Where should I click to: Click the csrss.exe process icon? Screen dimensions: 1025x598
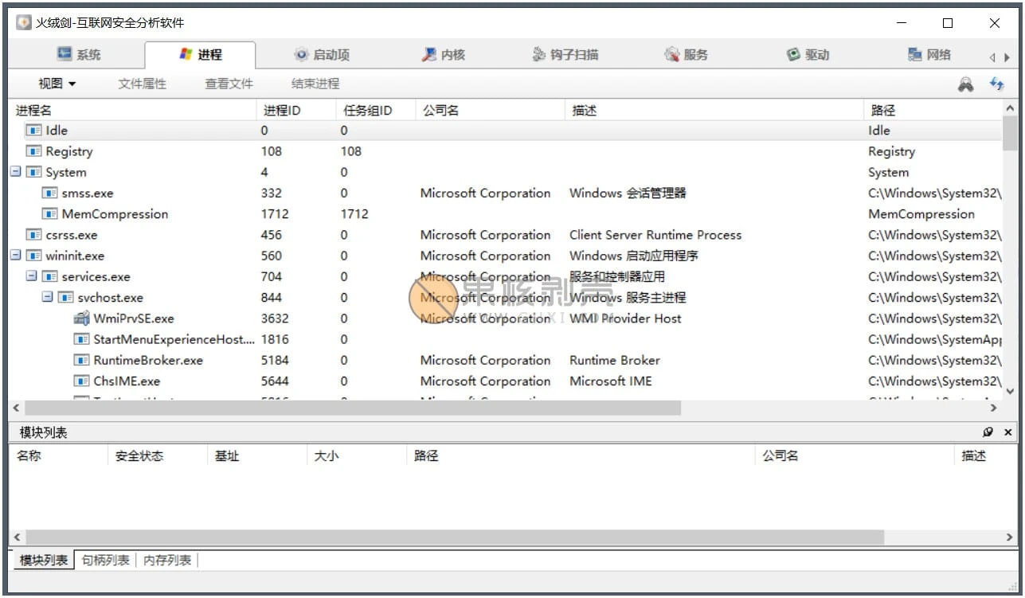point(33,235)
